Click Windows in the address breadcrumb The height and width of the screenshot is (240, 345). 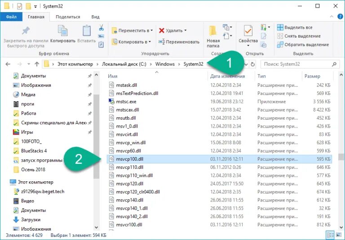tap(165, 64)
